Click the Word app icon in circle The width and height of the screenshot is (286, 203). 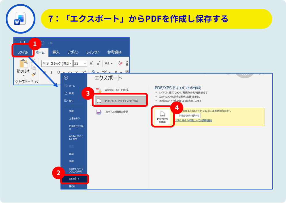coord(20,19)
